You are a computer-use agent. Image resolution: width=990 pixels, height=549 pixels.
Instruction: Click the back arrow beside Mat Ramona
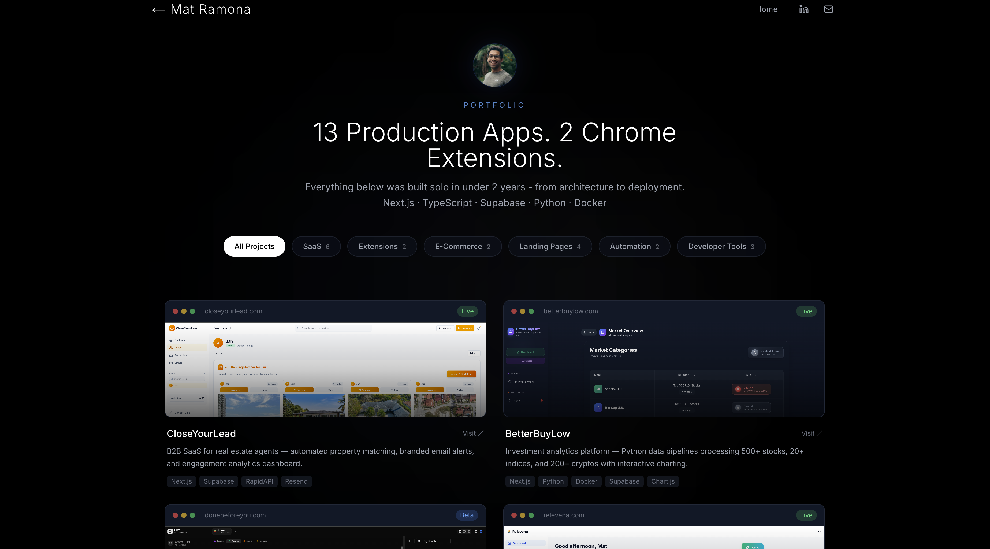158,10
